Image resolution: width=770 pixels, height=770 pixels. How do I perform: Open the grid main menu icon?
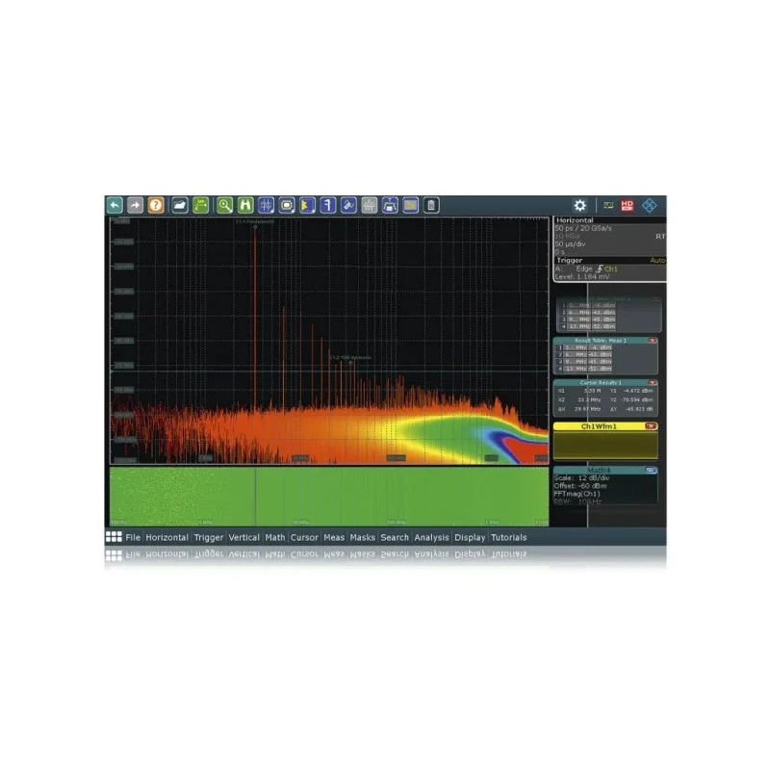pos(114,537)
